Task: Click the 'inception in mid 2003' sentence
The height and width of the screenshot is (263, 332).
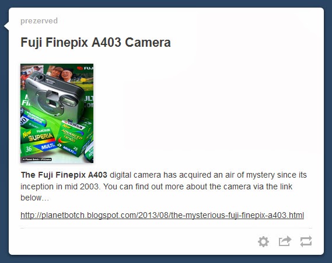Action: click(x=60, y=186)
